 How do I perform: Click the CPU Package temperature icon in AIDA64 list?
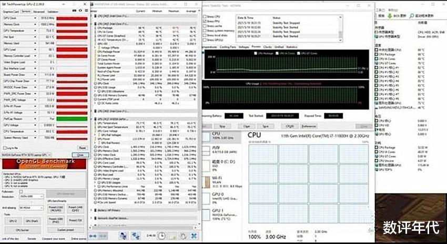(x=377, y=54)
